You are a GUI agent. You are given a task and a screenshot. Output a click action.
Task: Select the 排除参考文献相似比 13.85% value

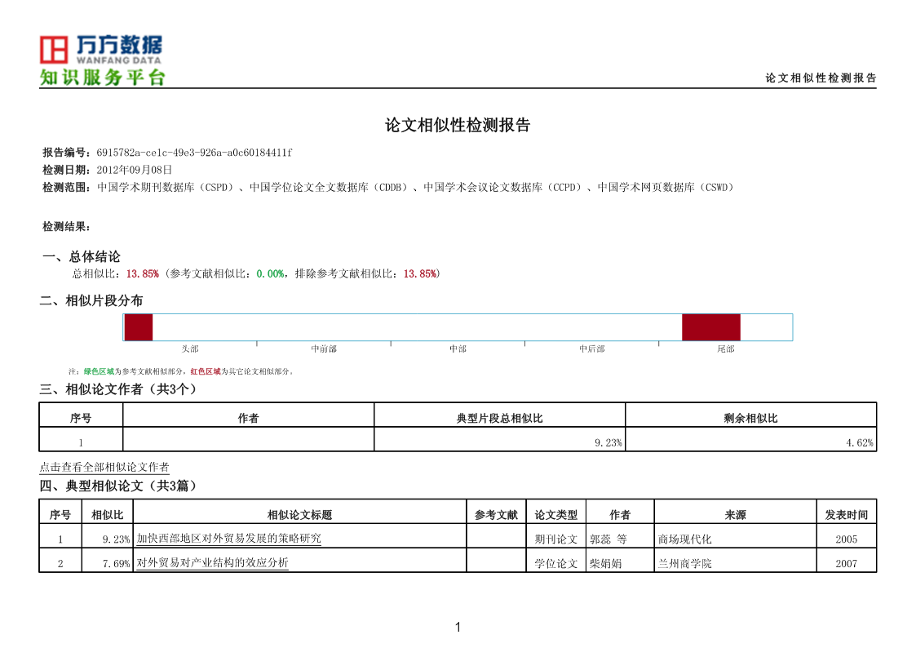tap(420, 274)
